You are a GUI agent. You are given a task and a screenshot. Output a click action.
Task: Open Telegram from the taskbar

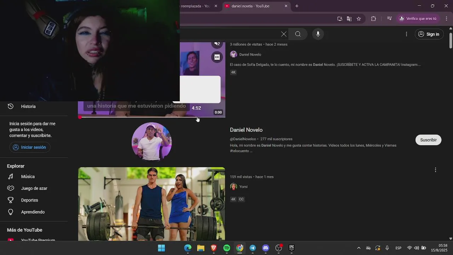[x=253, y=248]
